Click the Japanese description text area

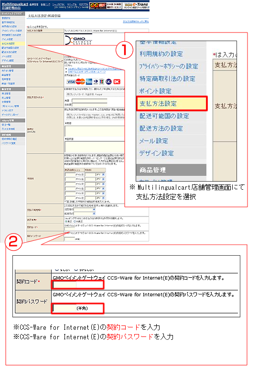coord(95,147)
